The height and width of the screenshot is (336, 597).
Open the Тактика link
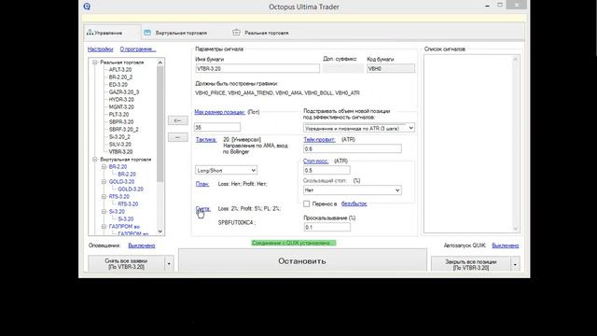(206, 140)
